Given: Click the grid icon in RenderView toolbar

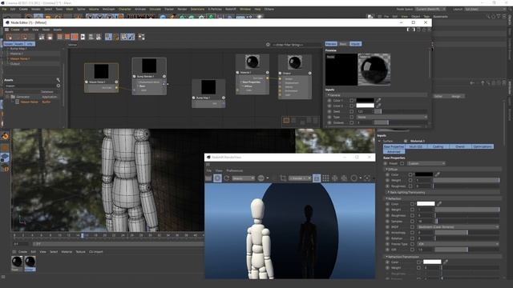Looking at the screenshot, I should click(325, 178).
